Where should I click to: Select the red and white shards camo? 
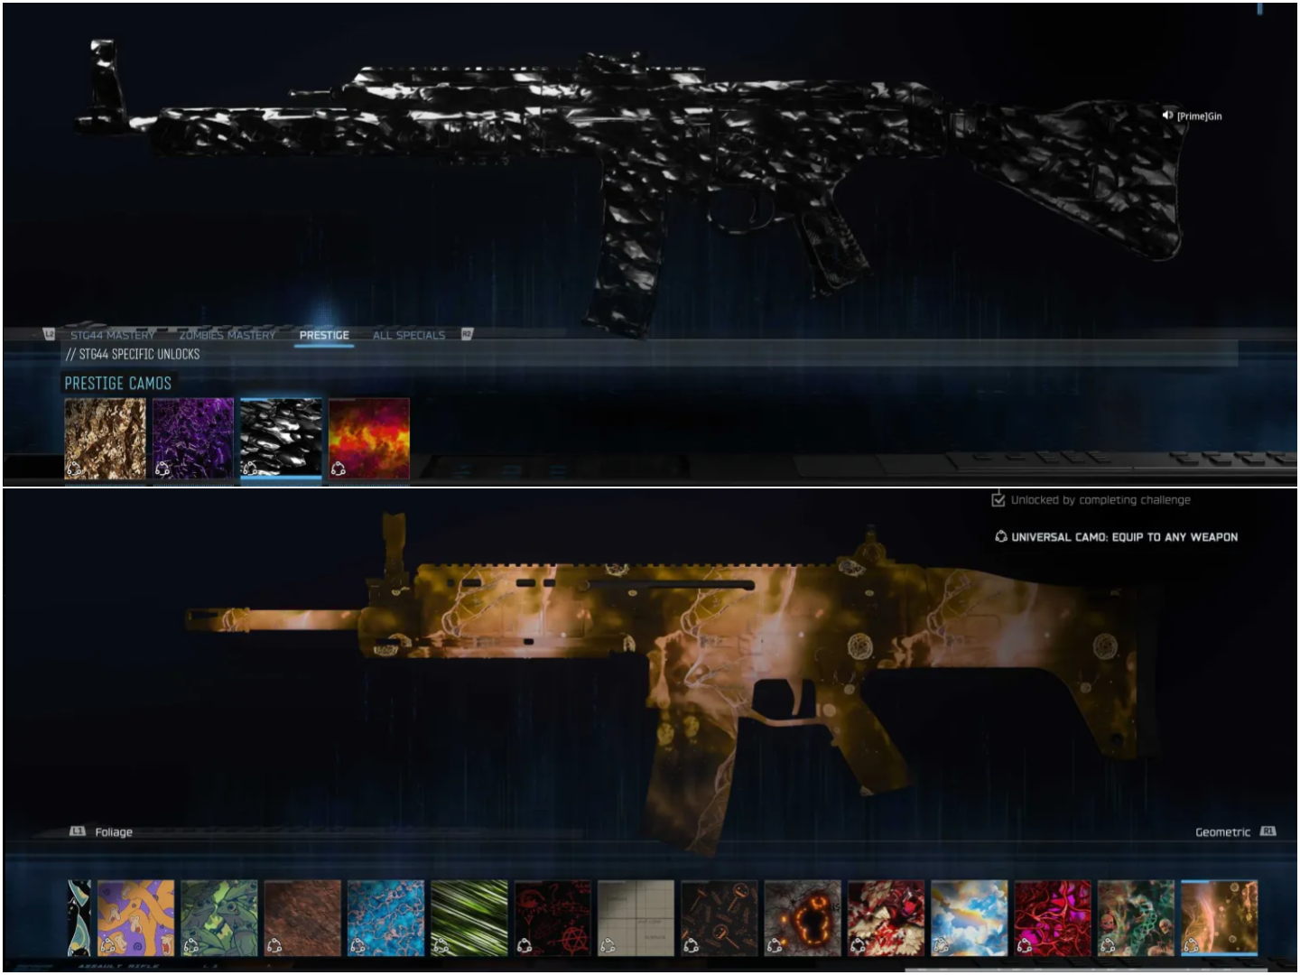tap(886, 918)
